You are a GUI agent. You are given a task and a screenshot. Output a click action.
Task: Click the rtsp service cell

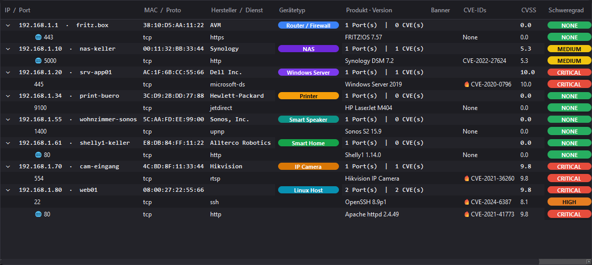pos(215,178)
